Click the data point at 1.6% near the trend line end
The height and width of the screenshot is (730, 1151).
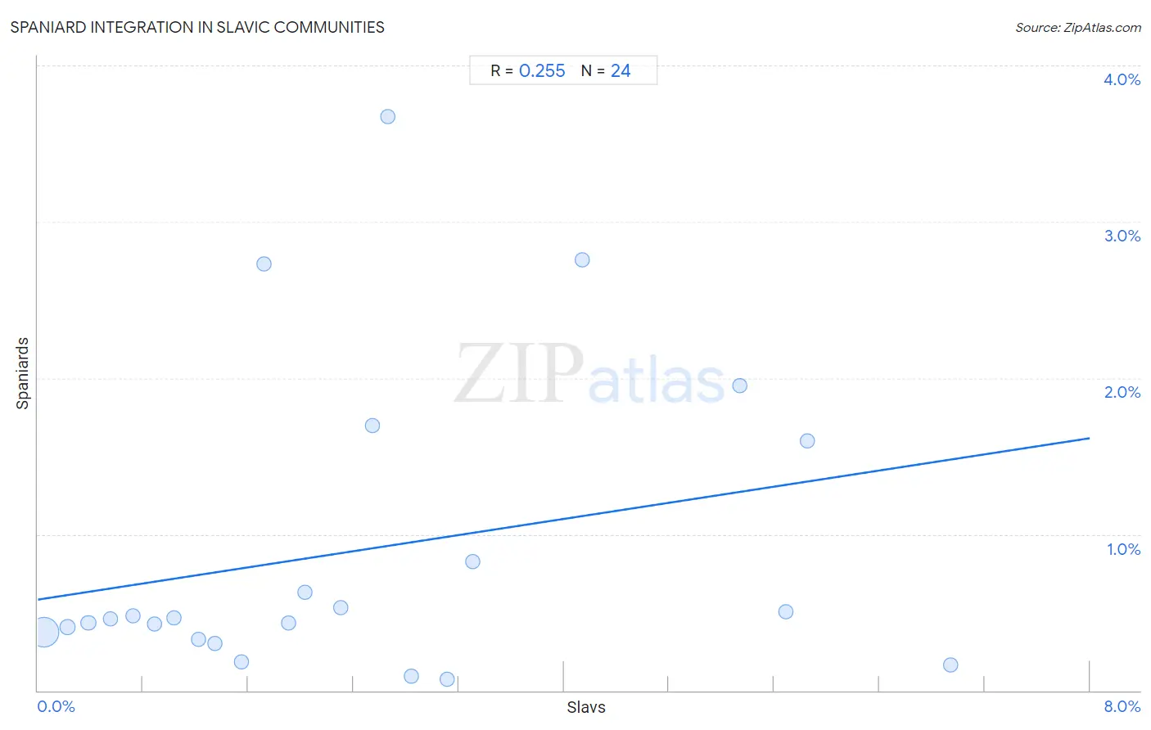pyautogui.click(x=807, y=441)
